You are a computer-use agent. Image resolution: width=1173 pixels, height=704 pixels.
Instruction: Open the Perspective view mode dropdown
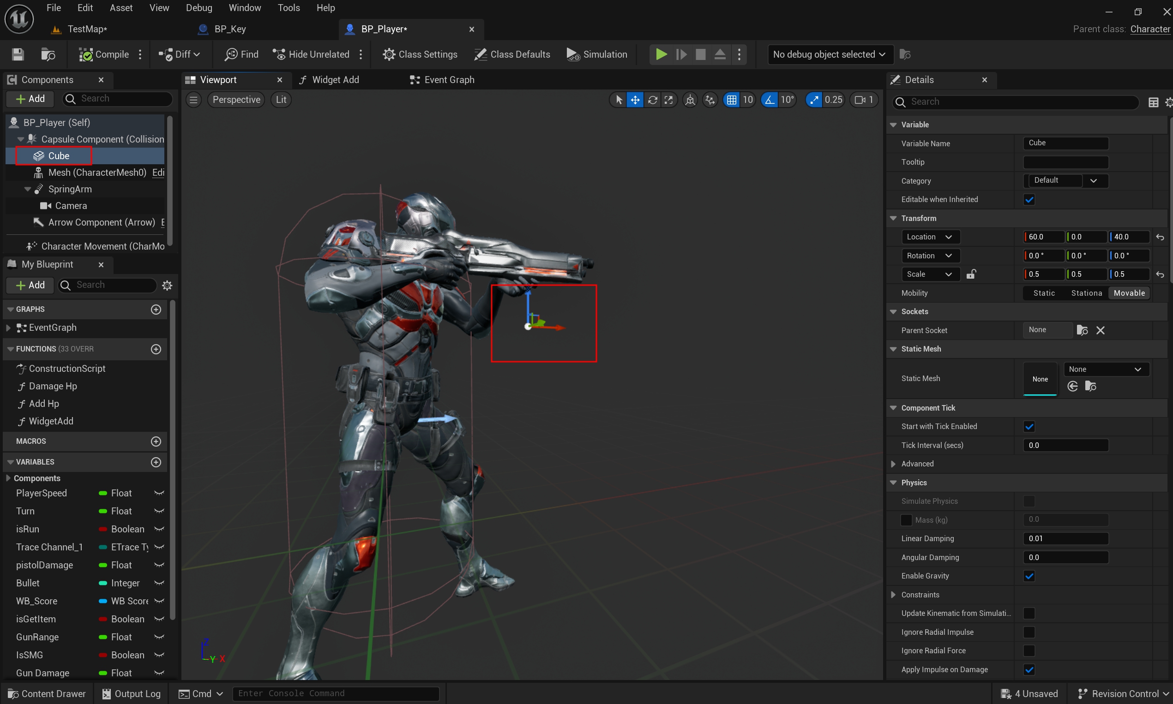236,100
